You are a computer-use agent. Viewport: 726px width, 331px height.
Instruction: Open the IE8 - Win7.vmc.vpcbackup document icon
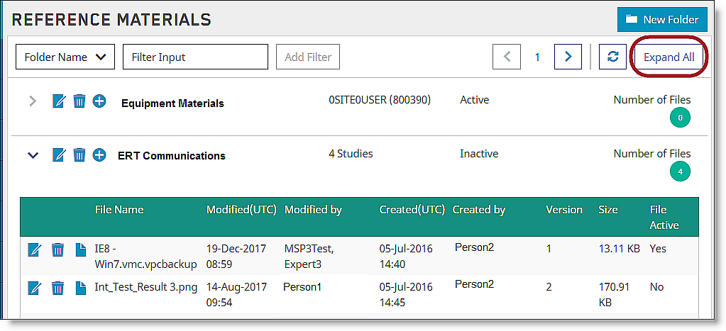[x=81, y=250]
